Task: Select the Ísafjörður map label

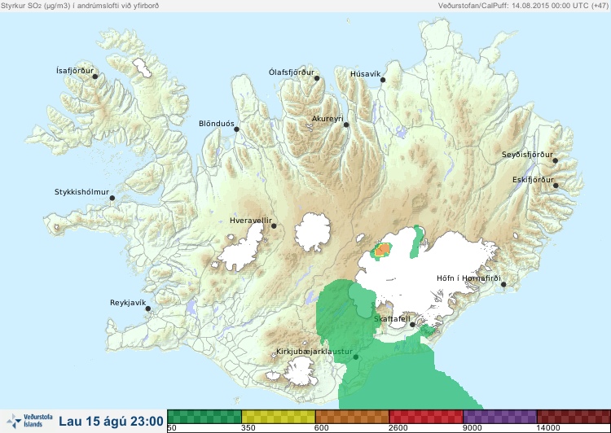Action: [75, 71]
